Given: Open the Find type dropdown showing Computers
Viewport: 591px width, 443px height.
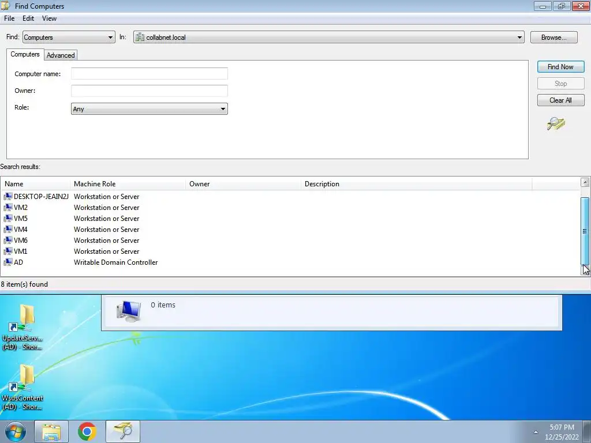Looking at the screenshot, I should [x=69, y=37].
